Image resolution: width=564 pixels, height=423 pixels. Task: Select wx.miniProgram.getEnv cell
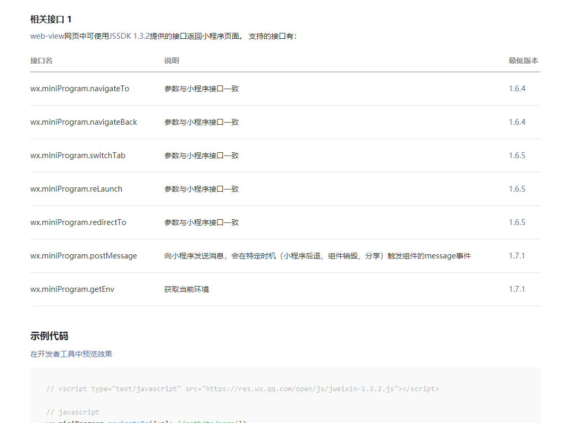[72, 289]
